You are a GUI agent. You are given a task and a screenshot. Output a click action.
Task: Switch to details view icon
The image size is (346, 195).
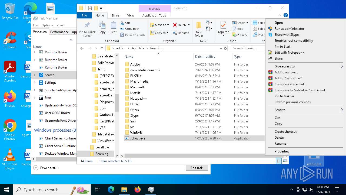[x=279, y=161]
